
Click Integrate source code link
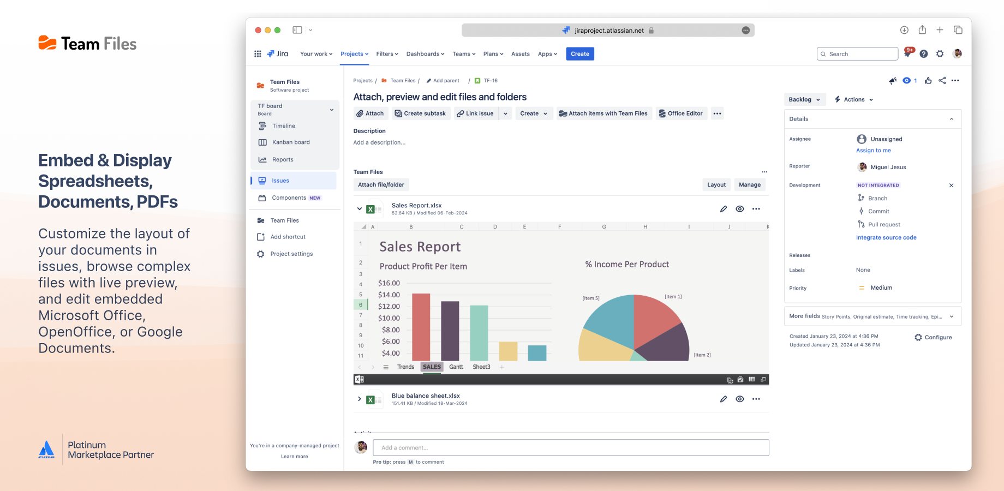(x=886, y=238)
